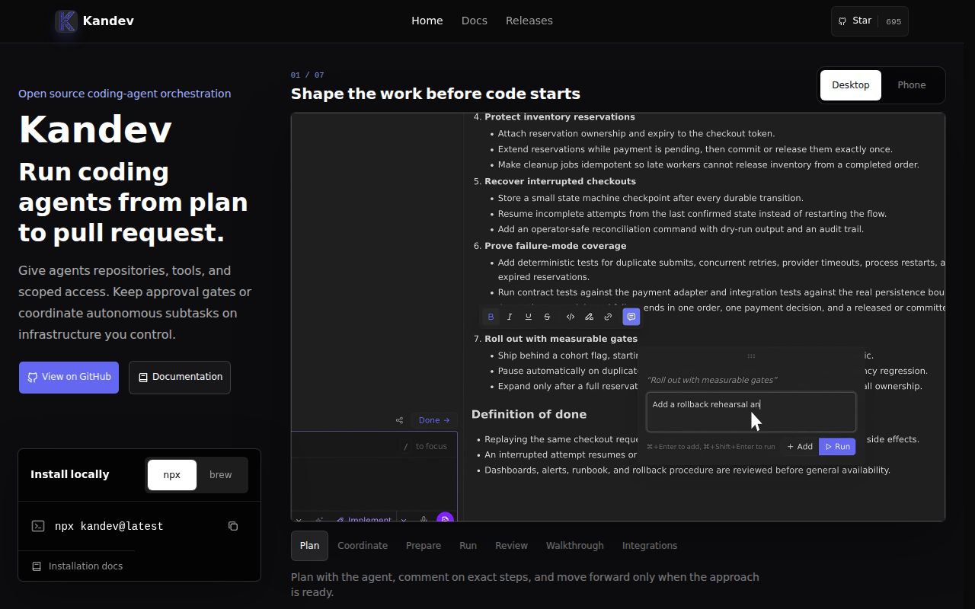
Task: Click 'Open source coding-agent orchestration' tagline
Action: click(x=125, y=94)
